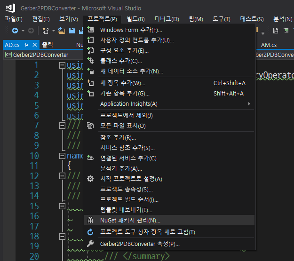Open the 테스트(S) menu
Screen dimensions: 294x261
click(x=252, y=19)
